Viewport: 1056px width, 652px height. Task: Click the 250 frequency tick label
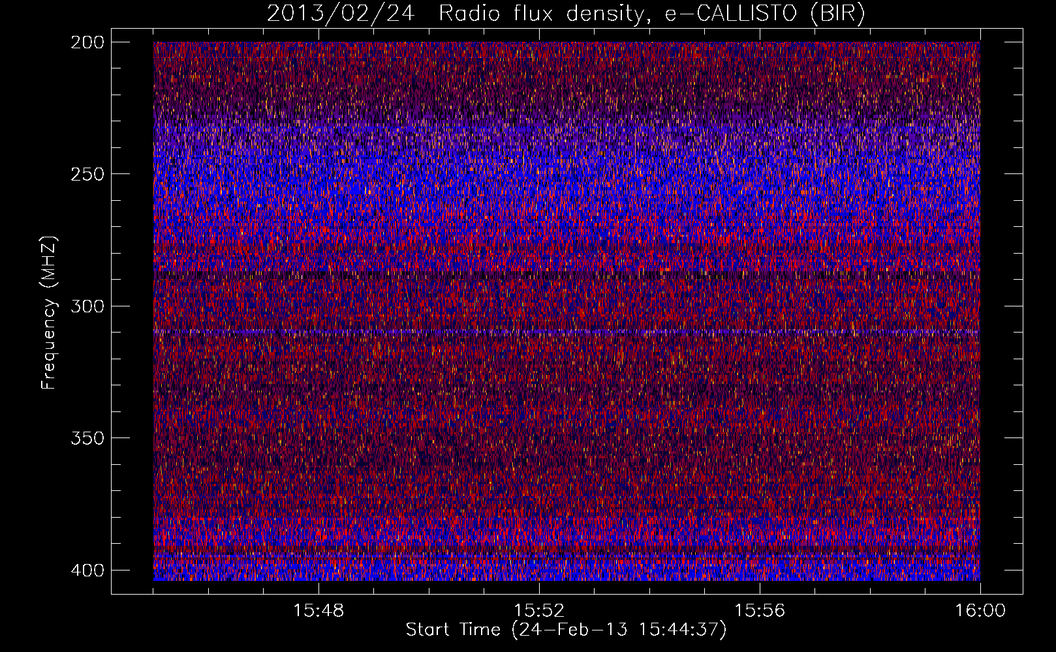point(87,174)
